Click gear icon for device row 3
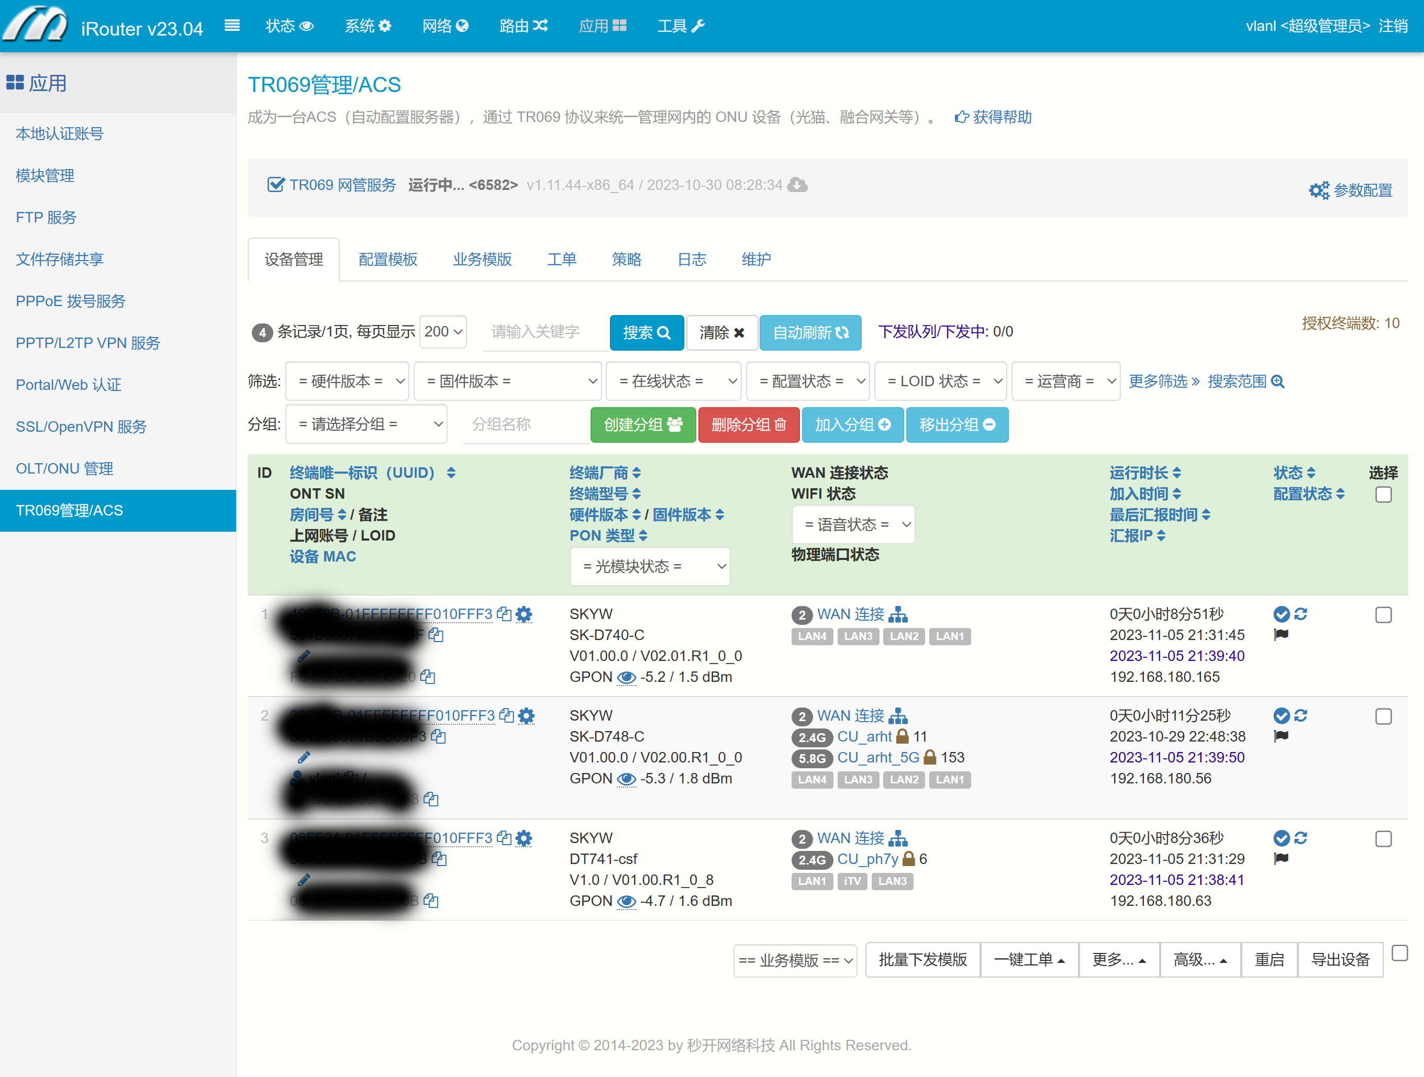 [524, 838]
